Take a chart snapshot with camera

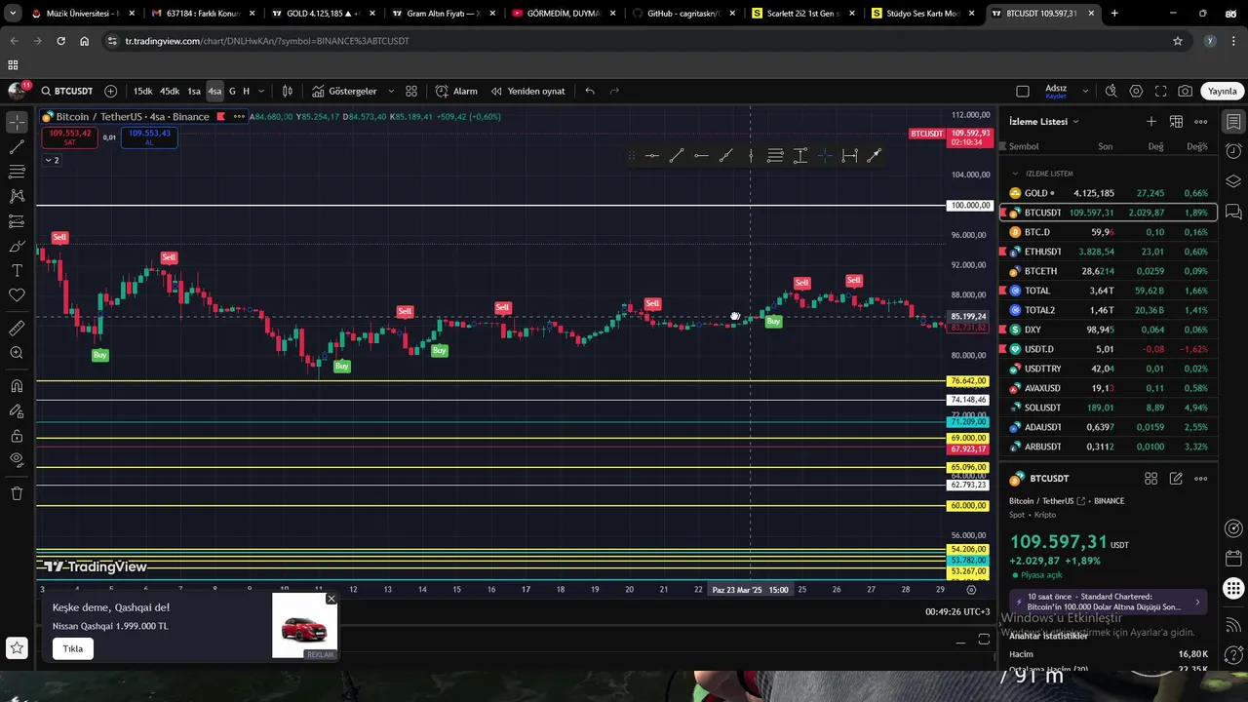1185,91
